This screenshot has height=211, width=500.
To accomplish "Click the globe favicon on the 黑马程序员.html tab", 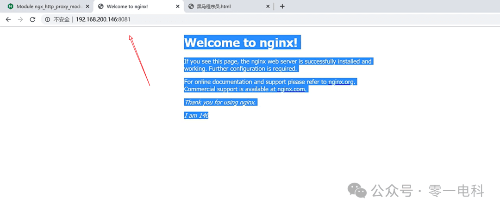I will click(x=191, y=6).
